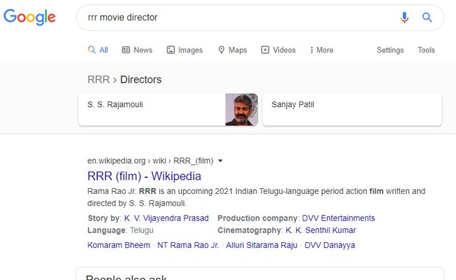Click the Directors breadcrumb heading
The width and height of the screenshot is (456, 280).
coord(141,80)
